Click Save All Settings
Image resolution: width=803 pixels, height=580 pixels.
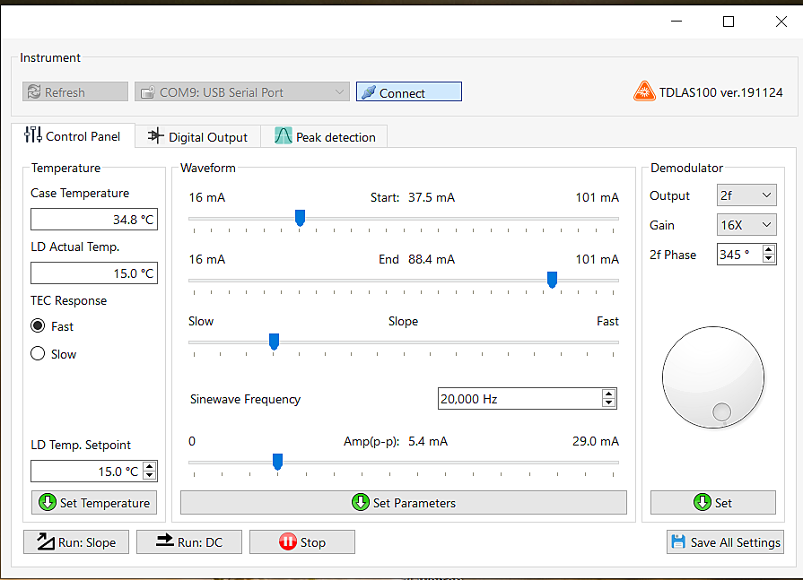click(x=725, y=542)
